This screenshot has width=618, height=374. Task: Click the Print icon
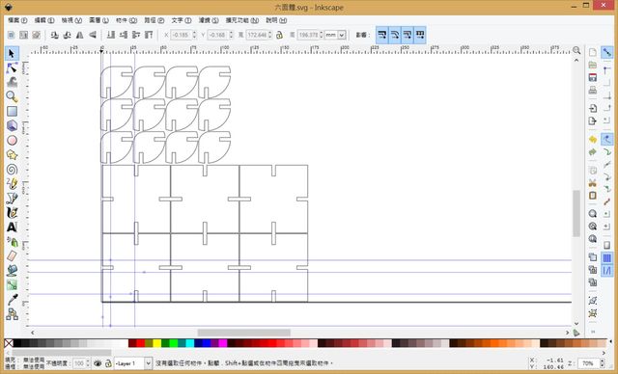592,90
